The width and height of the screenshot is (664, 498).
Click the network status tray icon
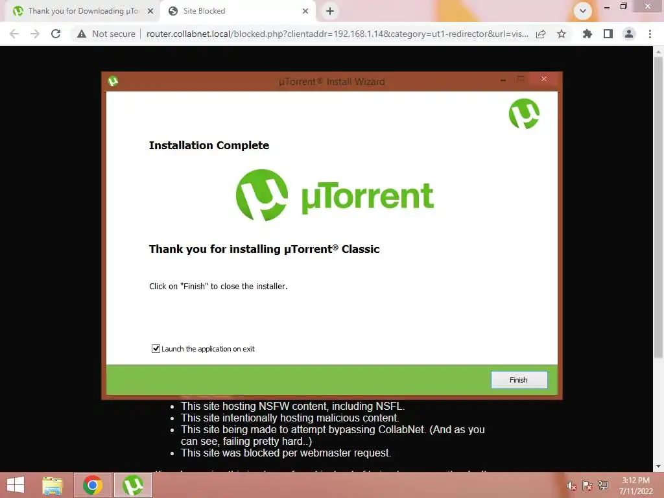603,486
